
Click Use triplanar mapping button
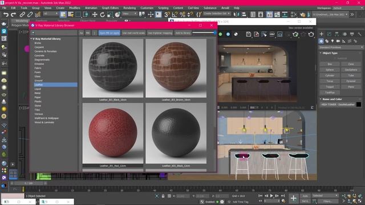tap(160, 33)
